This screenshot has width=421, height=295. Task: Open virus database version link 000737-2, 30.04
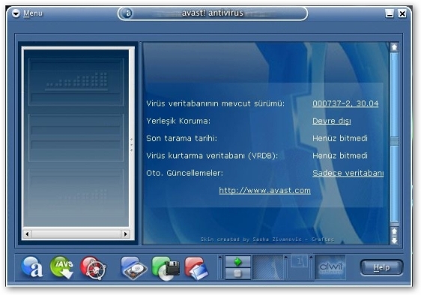(x=345, y=103)
